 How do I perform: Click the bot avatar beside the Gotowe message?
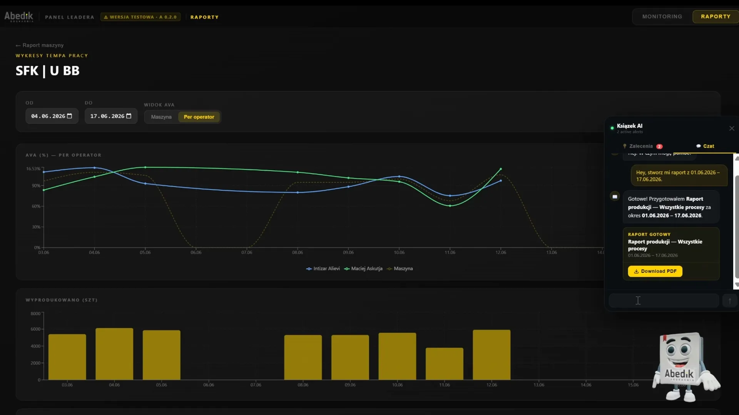click(615, 196)
